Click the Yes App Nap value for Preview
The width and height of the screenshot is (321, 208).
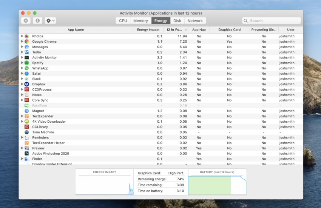[x=199, y=148]
